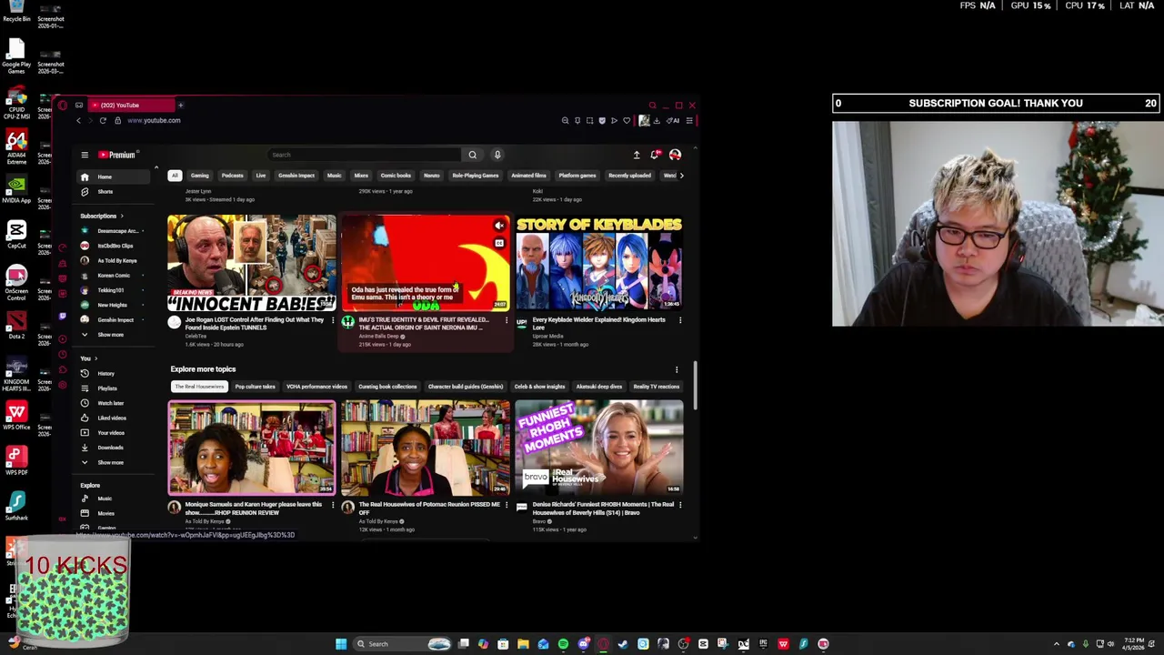Click the YouTube page vertical scrollbar
Viewport: 1164px width, 655px height.
point(696,385)
